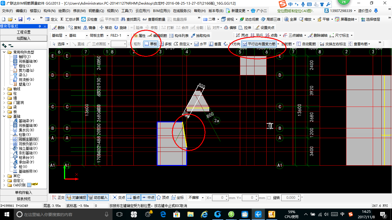Open the 云检查 cloud check tool

pyautogui.click(x=89, y=19)
